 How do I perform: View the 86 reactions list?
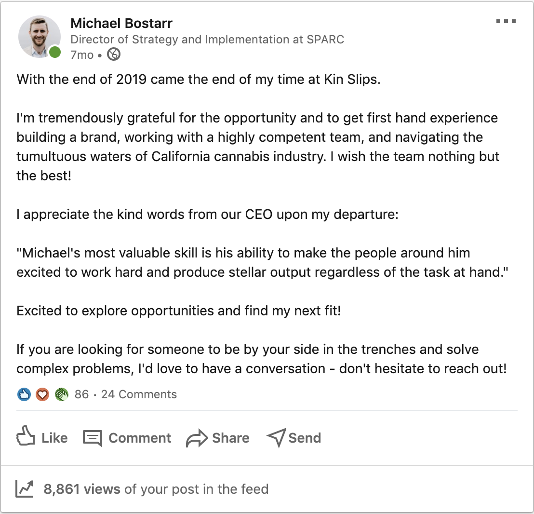[82, 395]
